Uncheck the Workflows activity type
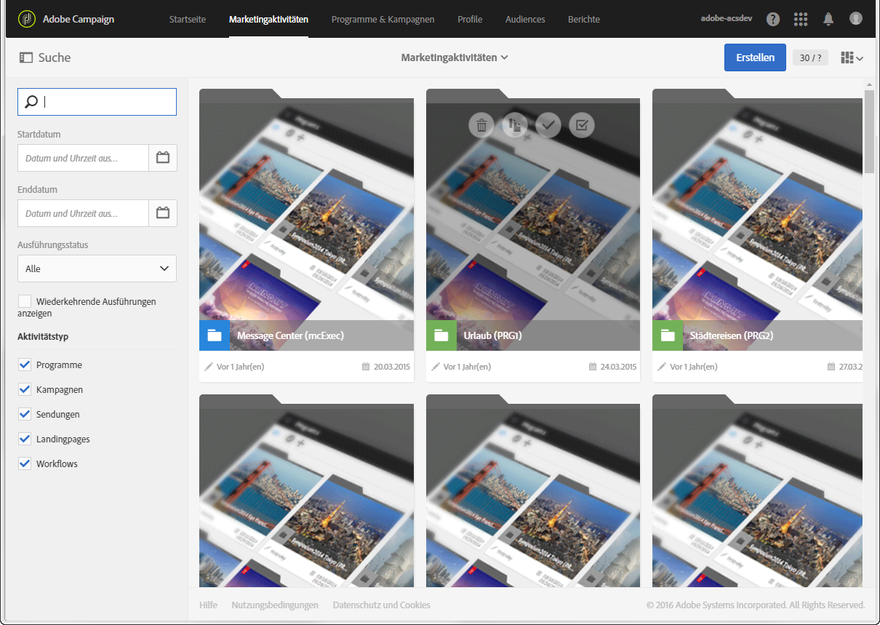The image size is (880, 625). click(x=25, y=464)
